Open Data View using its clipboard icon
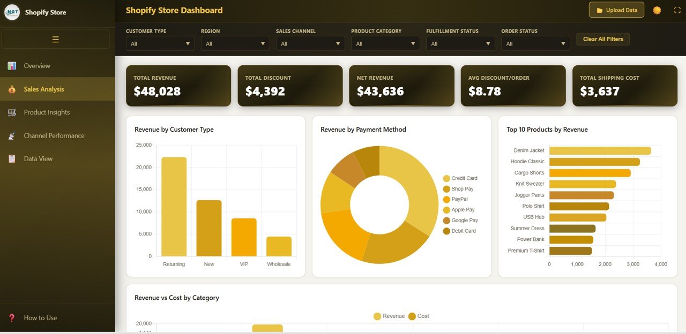The image size is (686, 334). (x=12, y=158)
